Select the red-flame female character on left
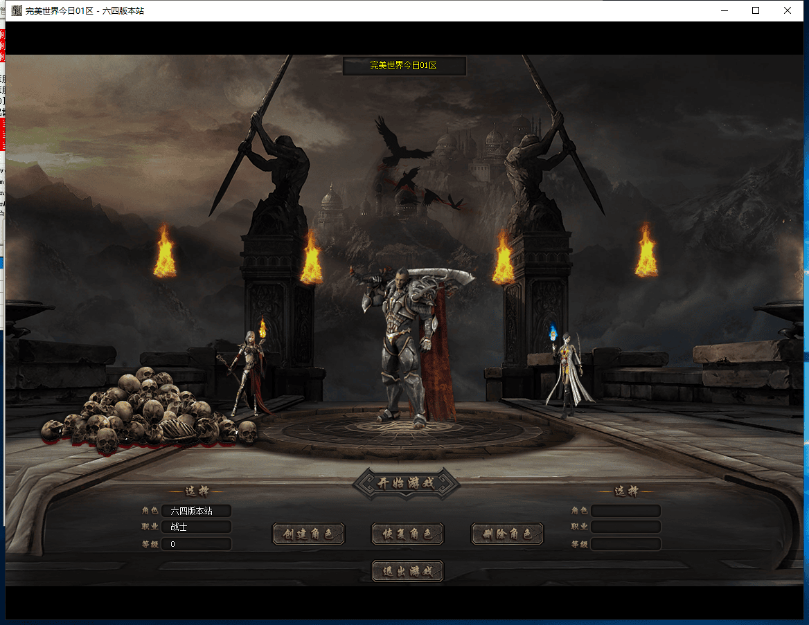 click(249, 372)
